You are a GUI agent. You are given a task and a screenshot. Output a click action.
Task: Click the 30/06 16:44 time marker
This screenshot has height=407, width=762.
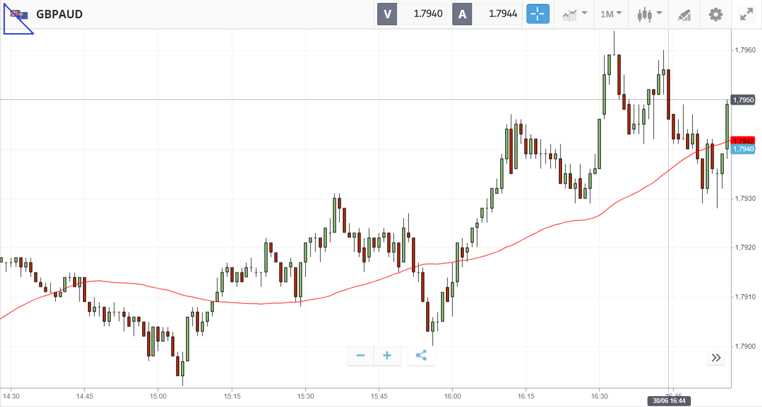click(x=669, y=401)
